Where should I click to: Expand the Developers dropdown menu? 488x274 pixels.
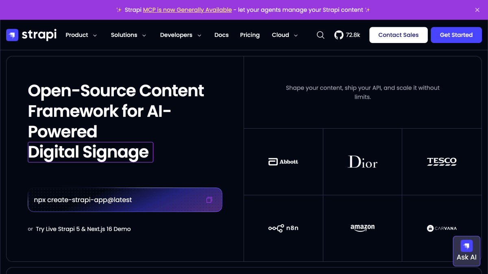coord(181,35)
